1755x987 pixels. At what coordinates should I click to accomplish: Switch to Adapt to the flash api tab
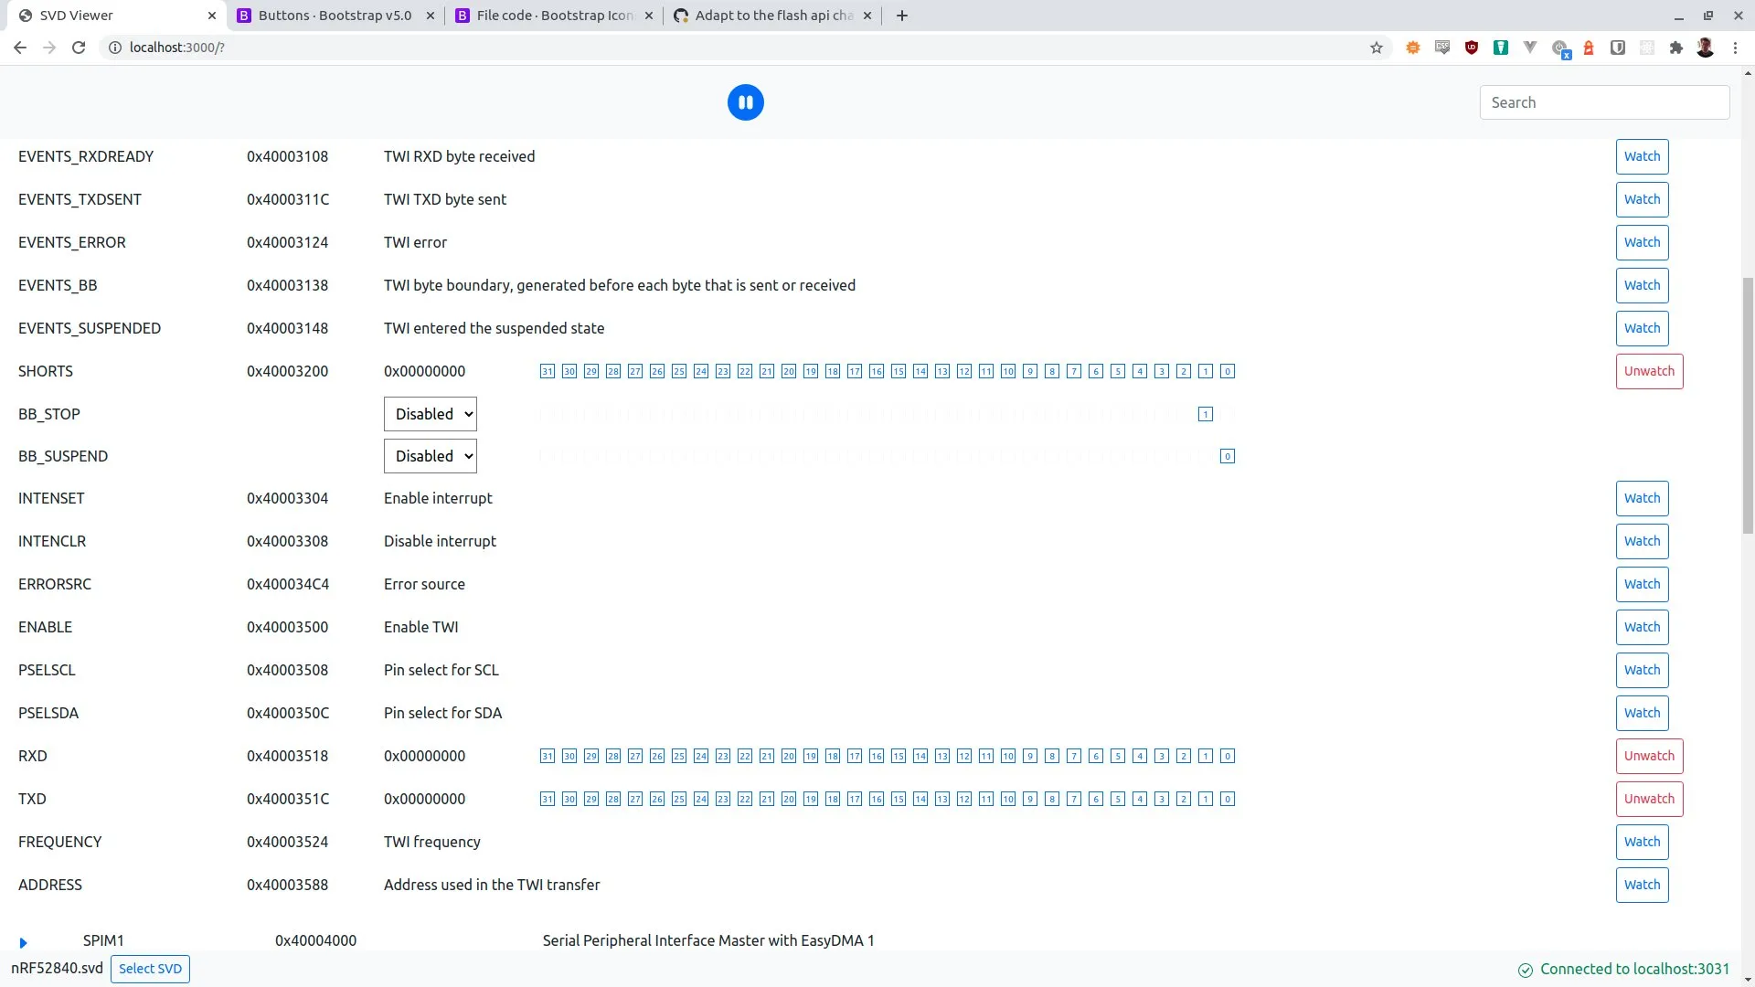(x=773, y=16)
